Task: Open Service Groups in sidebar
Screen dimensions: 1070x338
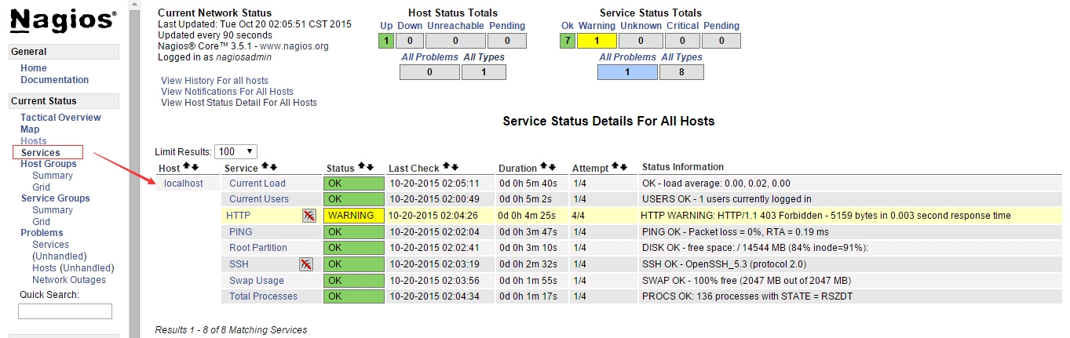Action: tap(55, 198)
